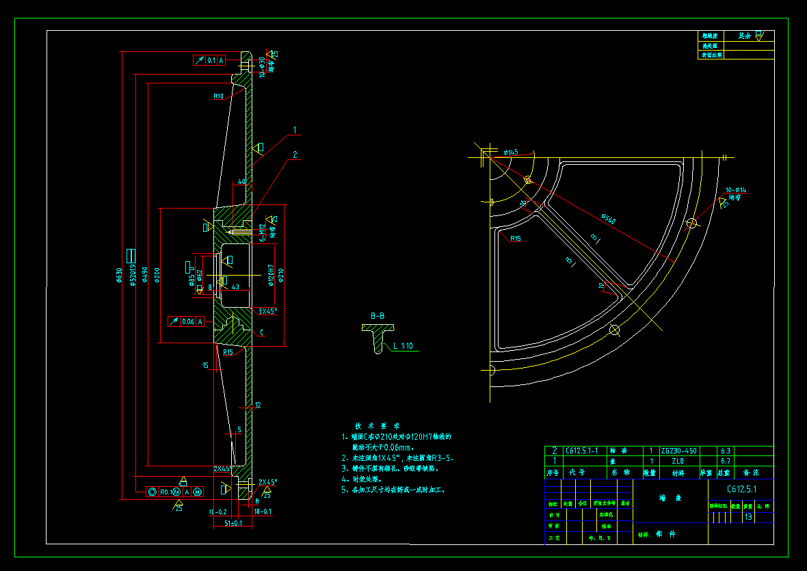The image size is (807, 571).
Task: Click the R0.1 position tolerance frame
Action: 172,493
